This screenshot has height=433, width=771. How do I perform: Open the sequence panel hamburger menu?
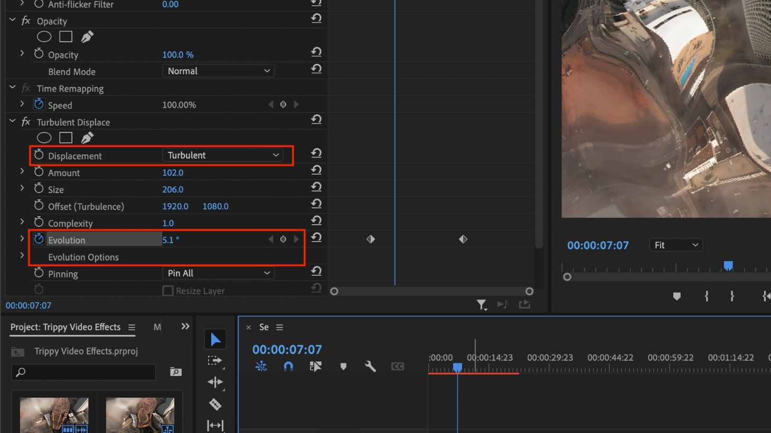coord(279,327)
